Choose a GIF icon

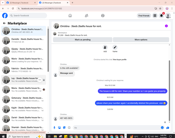[x=69, y=128]
